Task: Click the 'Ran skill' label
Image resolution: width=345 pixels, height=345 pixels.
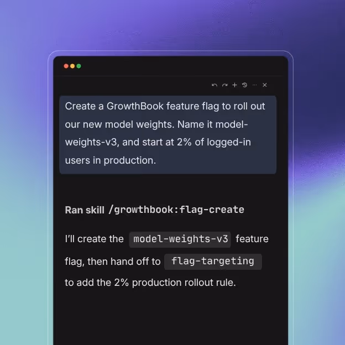Action: coord(85,210)
